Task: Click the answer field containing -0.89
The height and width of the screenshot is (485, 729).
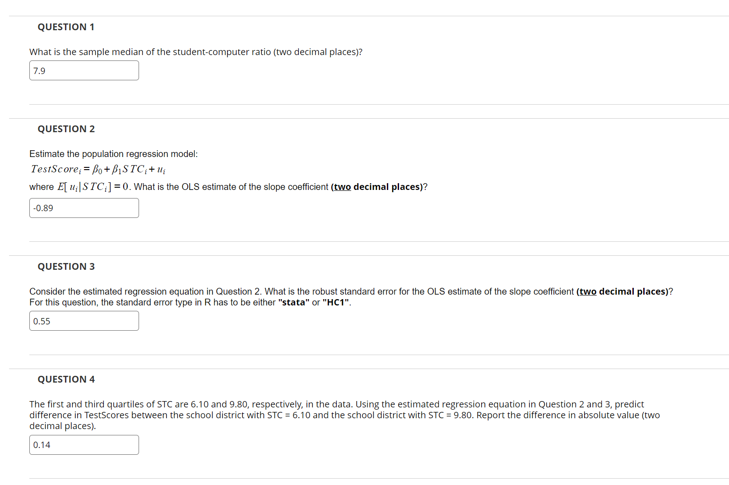Action: (84, 208)
